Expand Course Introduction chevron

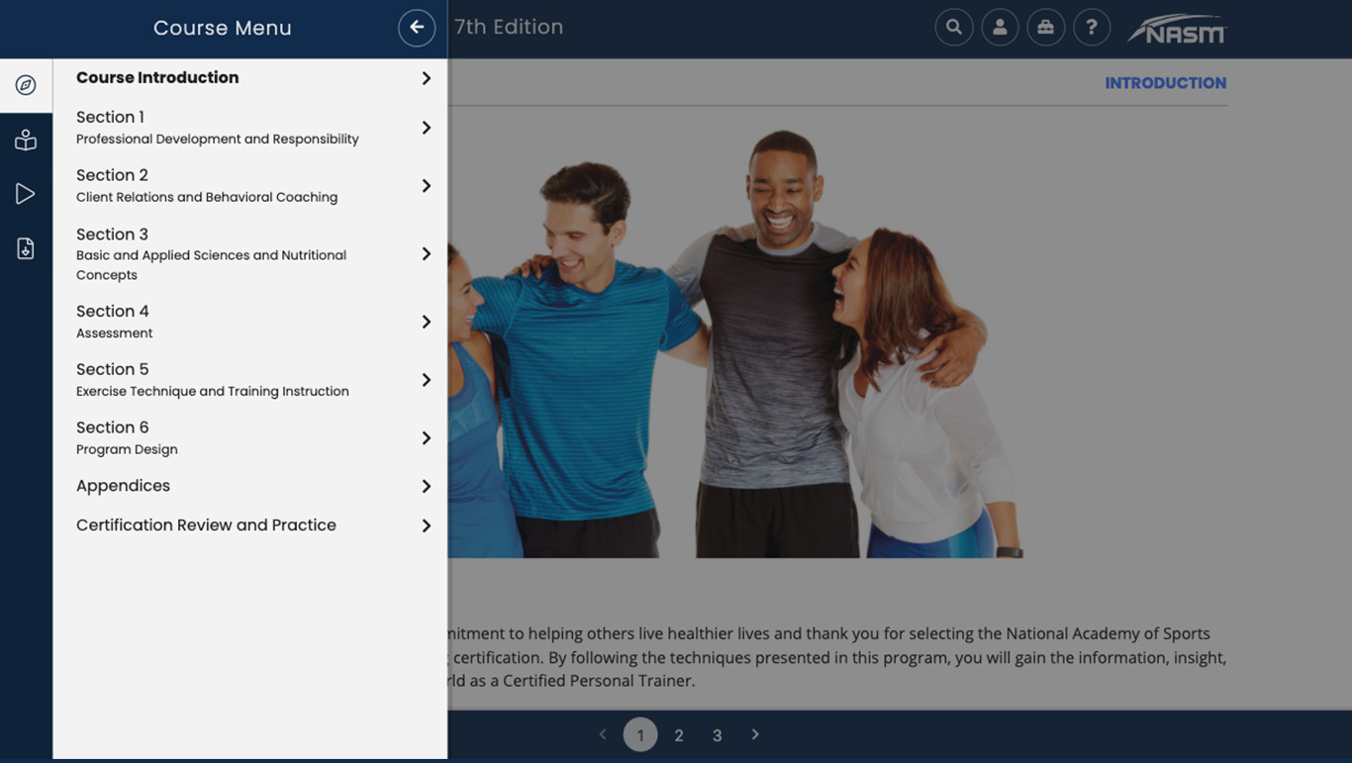click(x=426, y=78)
